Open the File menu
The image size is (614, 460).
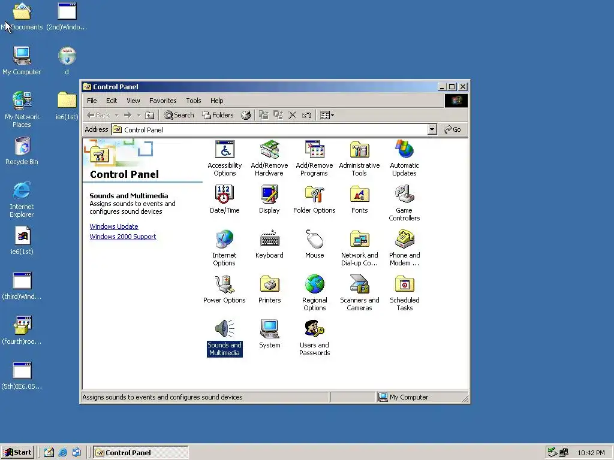(x=92, y=101)
